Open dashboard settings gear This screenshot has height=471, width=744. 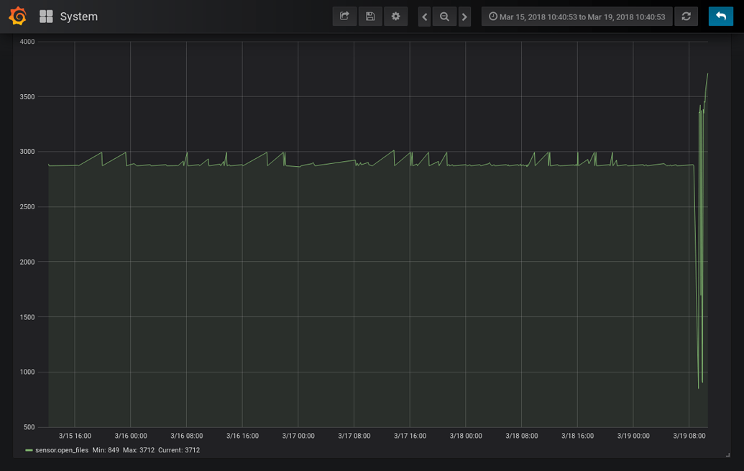pos(396,17)
